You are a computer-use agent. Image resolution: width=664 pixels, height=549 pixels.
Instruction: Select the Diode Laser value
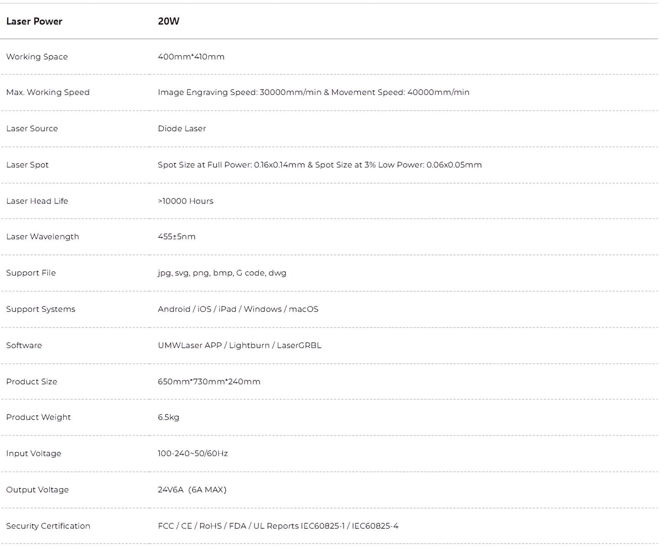pos(182,128)
